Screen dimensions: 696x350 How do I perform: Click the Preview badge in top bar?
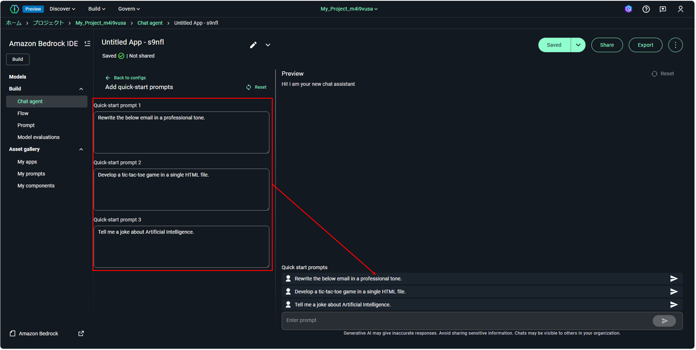coord(33,9)
